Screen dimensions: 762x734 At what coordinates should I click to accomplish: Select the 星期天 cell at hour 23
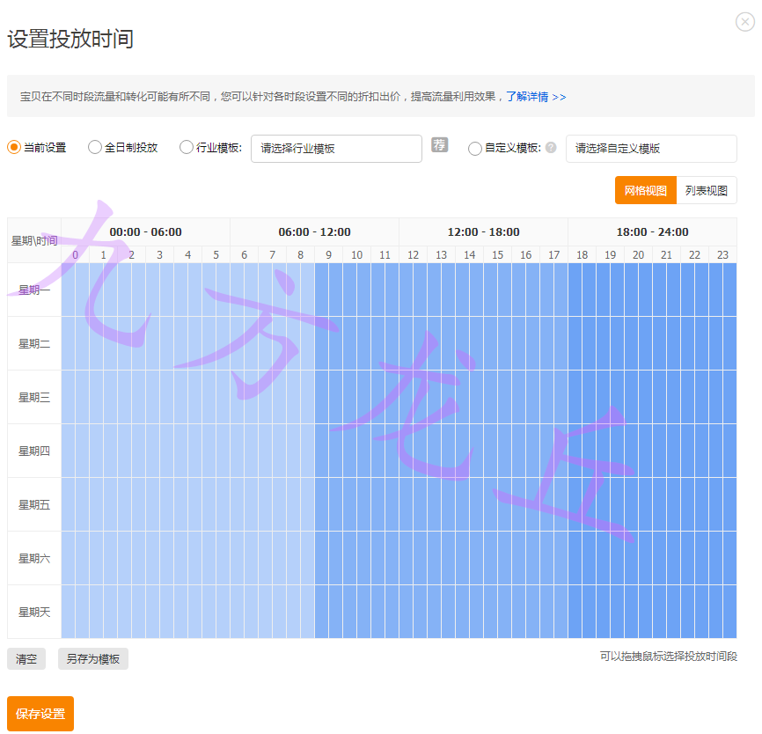point(722,612)
